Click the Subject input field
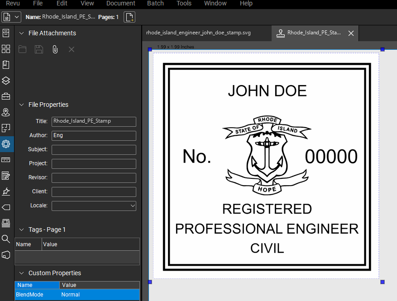The image size is (397, 301). coord(94,150)
